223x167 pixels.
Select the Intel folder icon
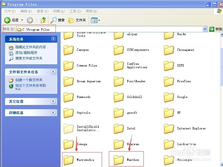[x=118, y=129]
